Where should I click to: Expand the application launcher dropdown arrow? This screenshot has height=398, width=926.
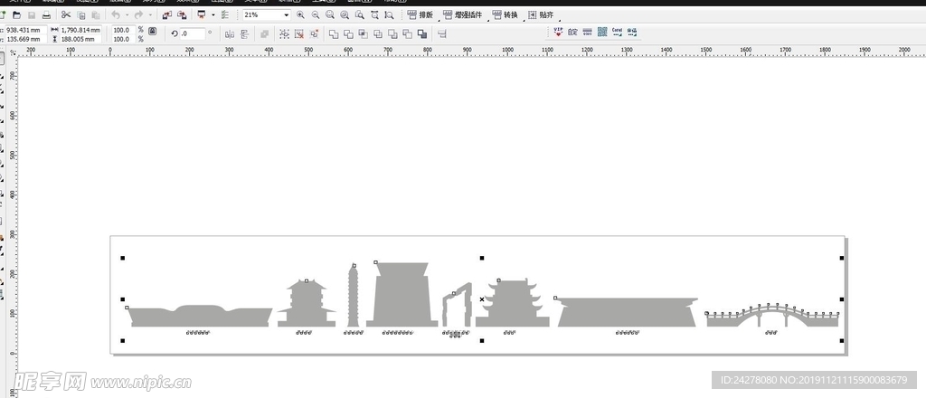point(213,14)
